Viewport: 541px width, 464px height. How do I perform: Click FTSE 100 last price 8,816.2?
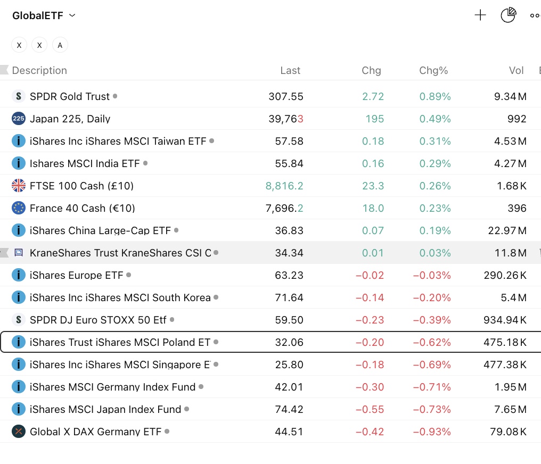coord(284,186)
